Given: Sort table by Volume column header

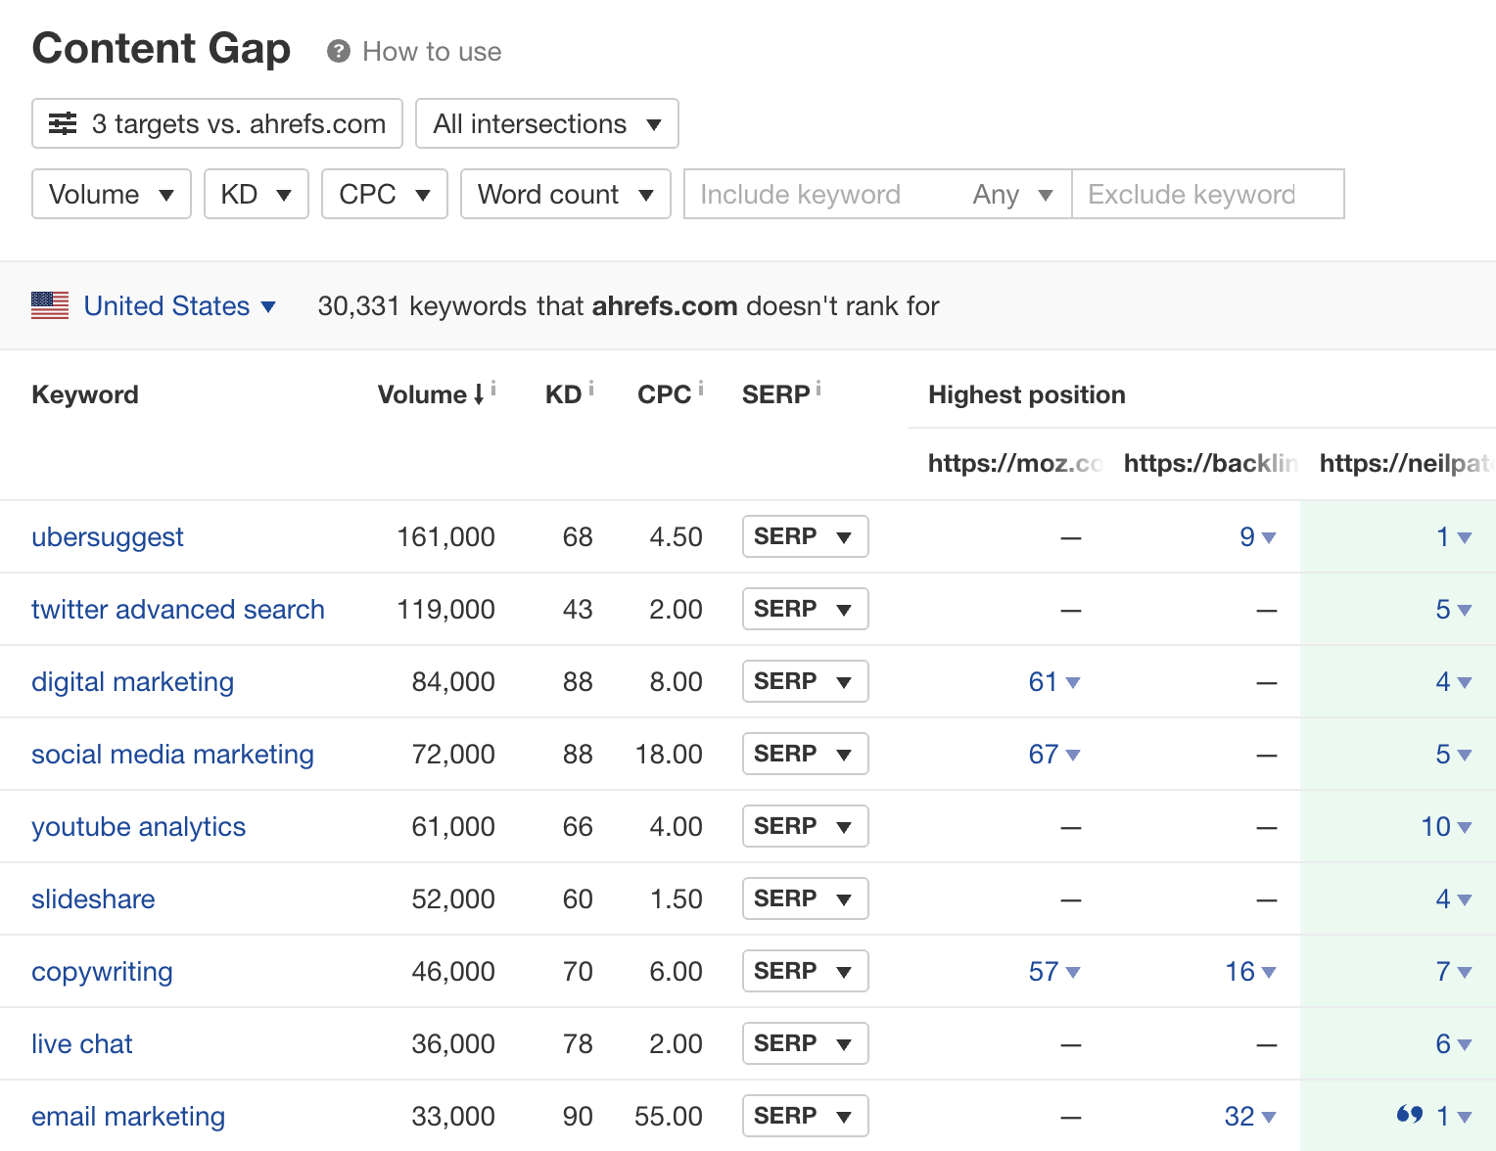Looking at the screenshot, I should click(423, 394).
